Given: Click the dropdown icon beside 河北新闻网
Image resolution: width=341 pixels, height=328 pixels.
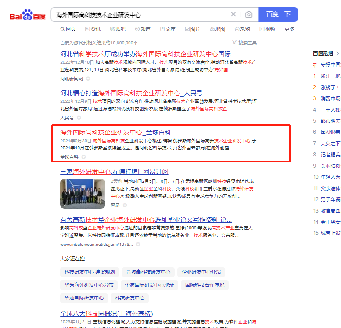Looking at the screenshot, I should 88,79.
